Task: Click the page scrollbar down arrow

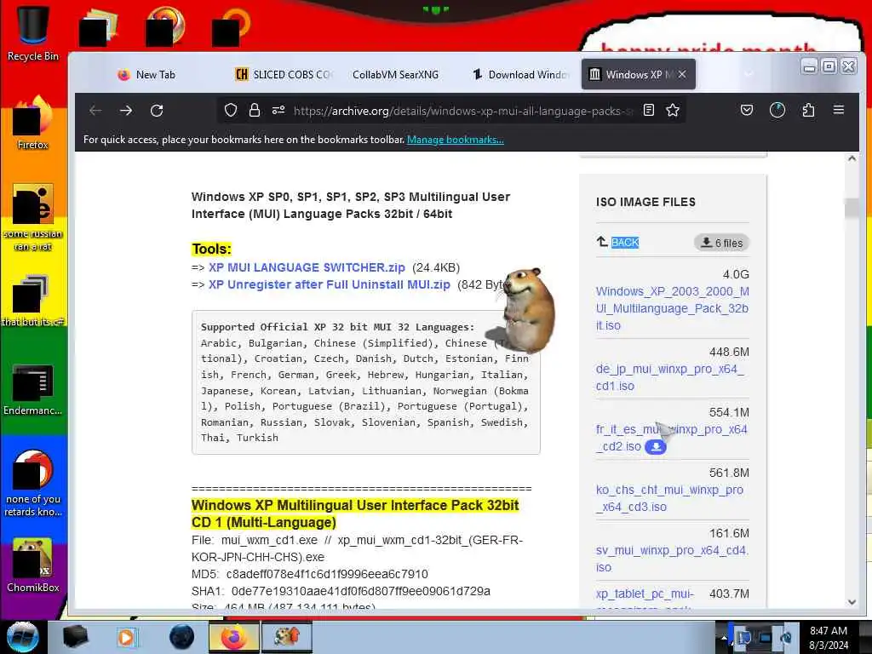Action: 852,602
